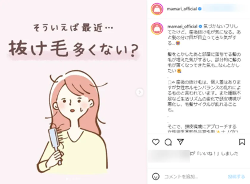Click the verified badge in the header
The image size is (250, 184).
point(200,9)
